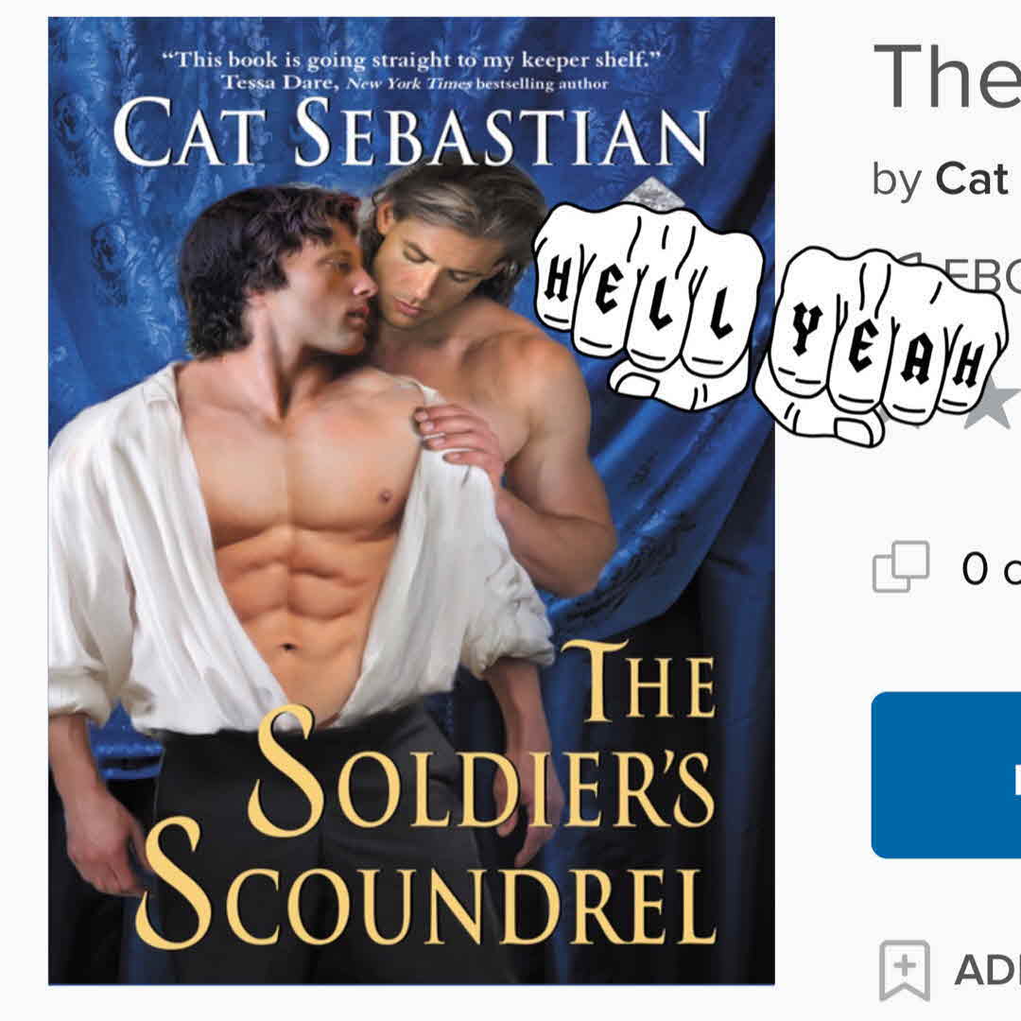The width and height of the screenshot is (1021, 1021).
Task: Click the ADD wish list label
Action: (987, 970)
